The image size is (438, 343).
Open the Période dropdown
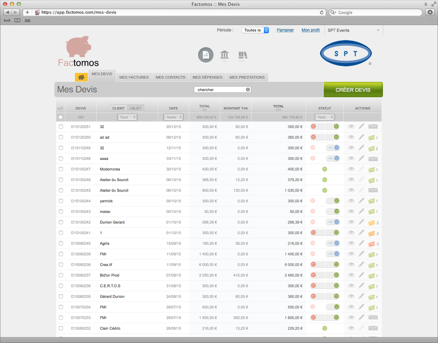point(255,30)
